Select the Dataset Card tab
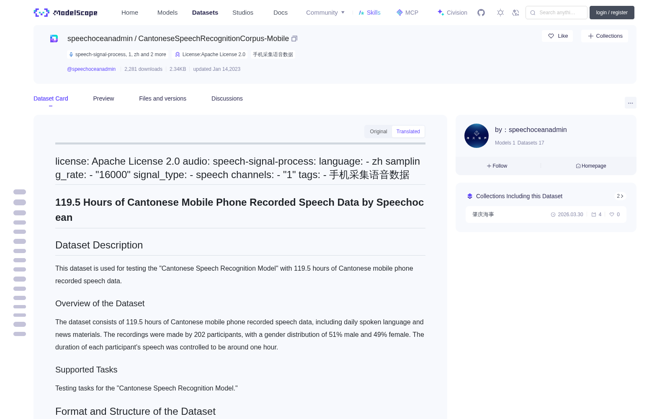The height and width of the screenshot is (419, 670). pos(51,98)
